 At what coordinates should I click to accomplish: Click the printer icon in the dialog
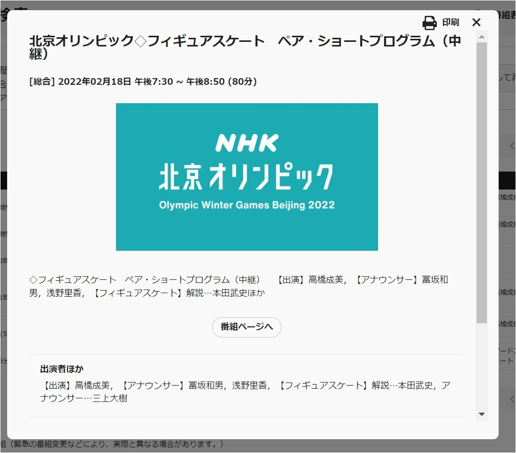pyautogui.click(x=430, y=22)
